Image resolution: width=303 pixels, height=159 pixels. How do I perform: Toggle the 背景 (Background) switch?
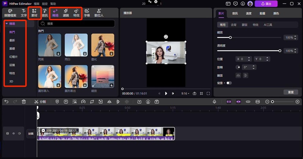229,83
